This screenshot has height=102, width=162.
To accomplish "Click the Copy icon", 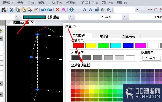I will pos(17,10).
